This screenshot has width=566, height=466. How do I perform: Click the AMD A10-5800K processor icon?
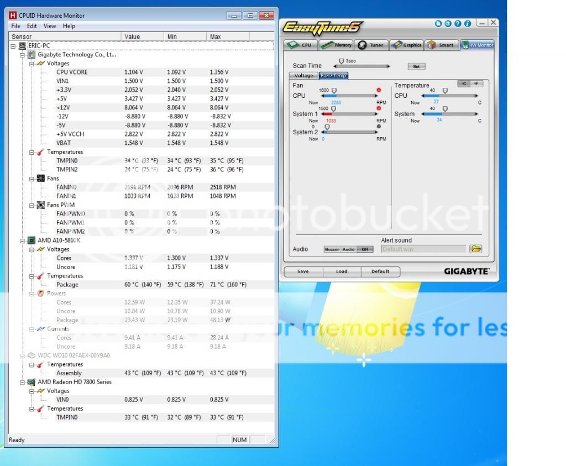click(32, 240)
